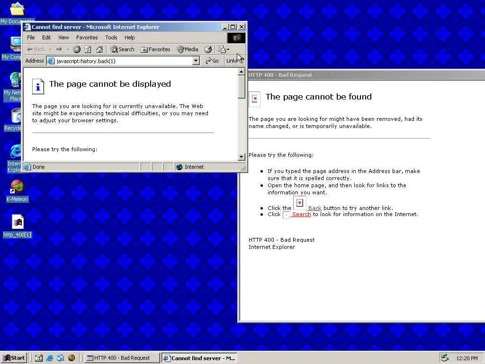The width and height of the screenshot is (485, 364).
Task: Click the Done status bar page icon
Action: click(27, 167)
